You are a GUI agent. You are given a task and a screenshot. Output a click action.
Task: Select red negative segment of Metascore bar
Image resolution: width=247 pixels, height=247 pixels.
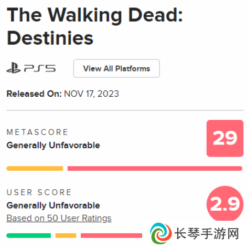155,168
